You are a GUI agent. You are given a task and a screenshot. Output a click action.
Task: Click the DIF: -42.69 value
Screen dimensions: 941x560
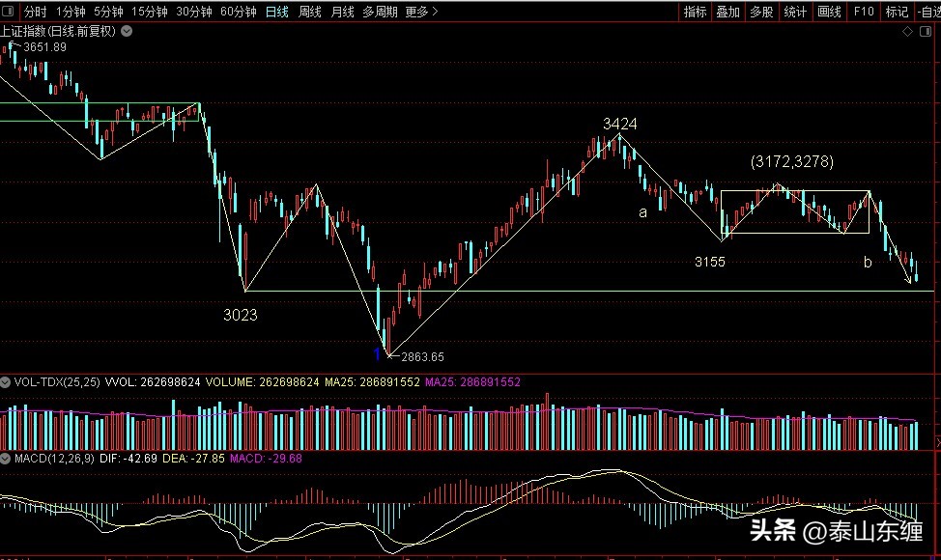(x=128, y=459)
